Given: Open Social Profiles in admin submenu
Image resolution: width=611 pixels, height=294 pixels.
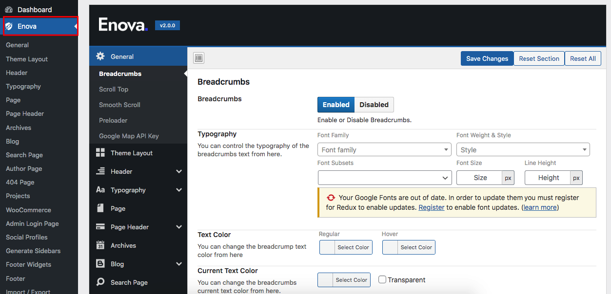Looking at the screenshot, I should click(x=27, y=237).
